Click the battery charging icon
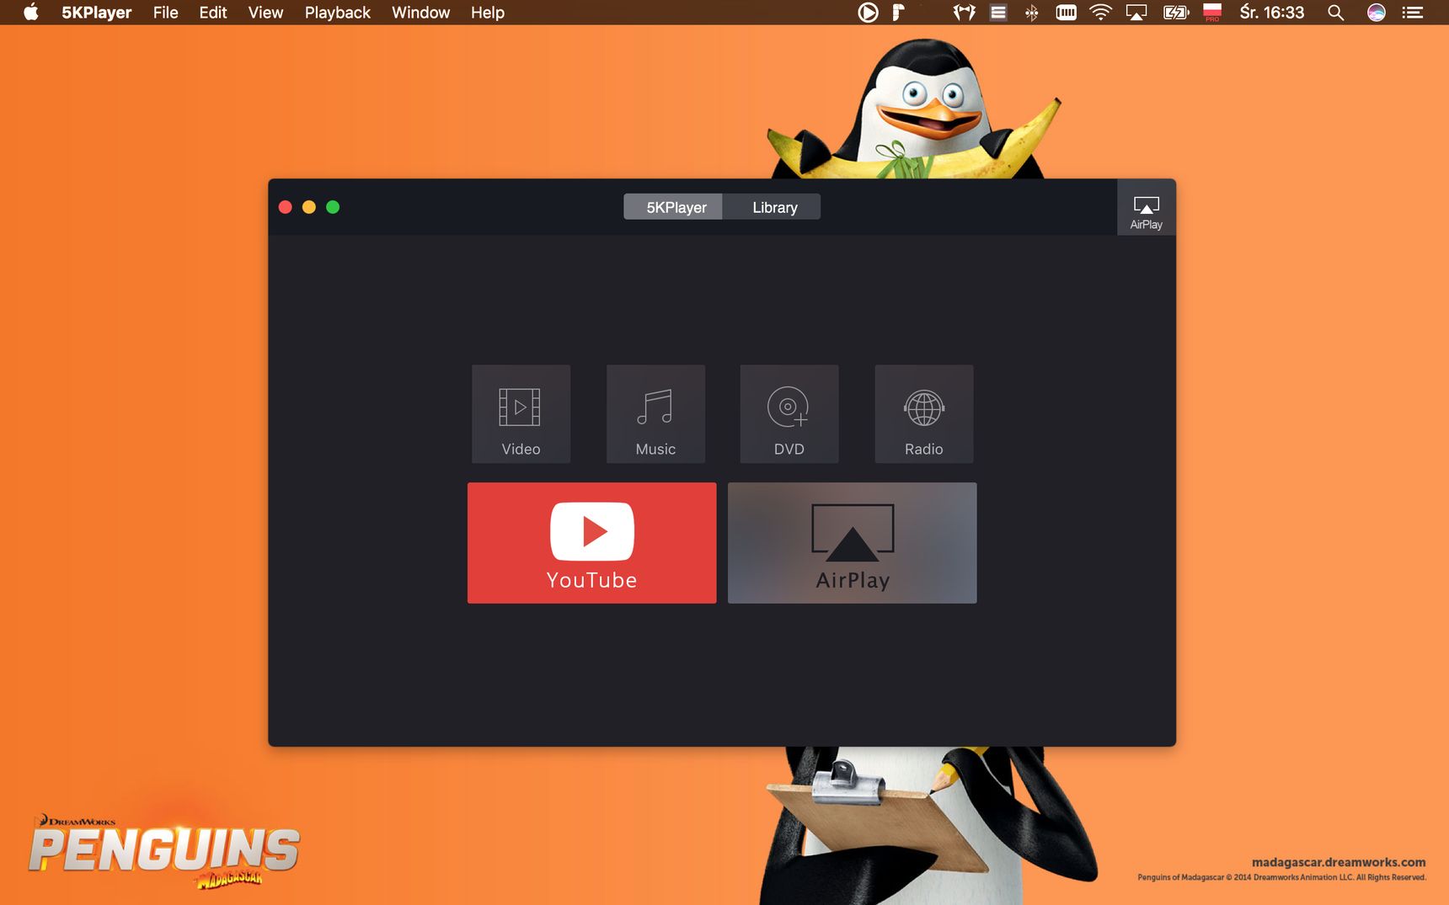Image resolution: width=1449 pixels, height=905 pixels. 1176,13
